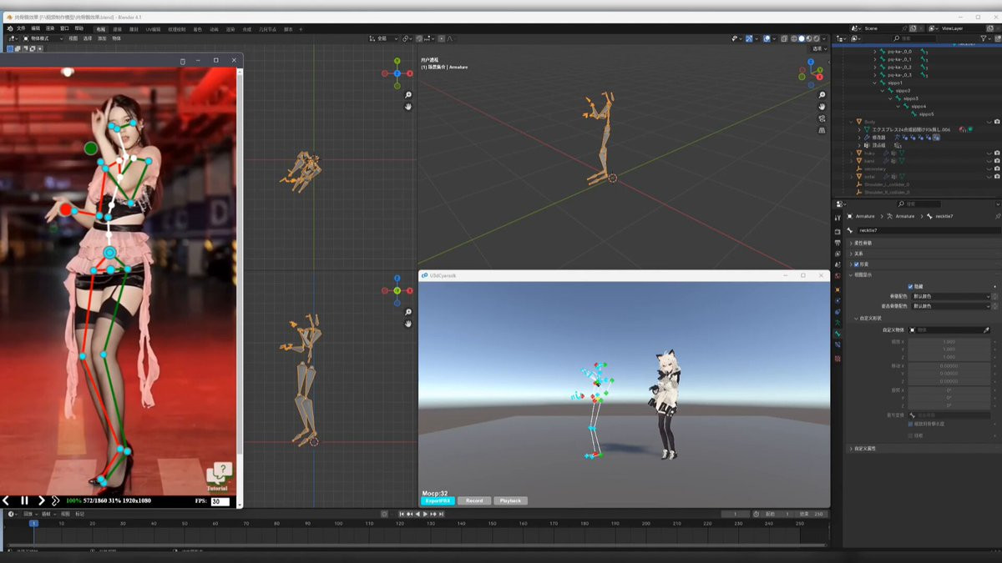Image resolution: width=1002 pixels, height=563 pixels.
Task: Toggle the 线框 checkbox
Action: pyautogui.click(x=910, y=435)
